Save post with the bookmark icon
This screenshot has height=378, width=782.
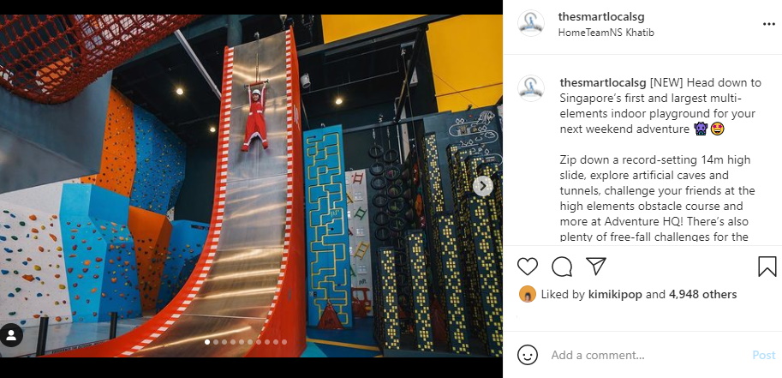(767, 267)
